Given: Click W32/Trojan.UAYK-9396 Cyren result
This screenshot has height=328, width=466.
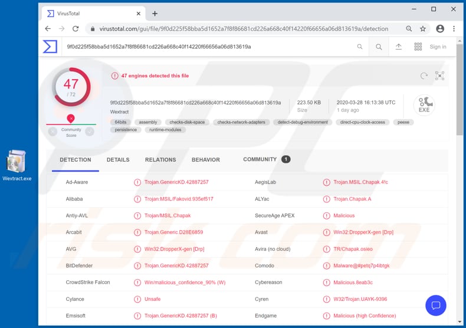Looking at the screenshot, I should coord(360,299).
